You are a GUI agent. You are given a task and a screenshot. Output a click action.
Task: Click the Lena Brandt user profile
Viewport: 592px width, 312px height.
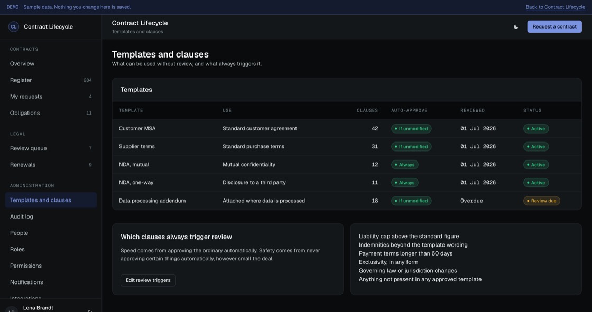(x=38, y=308)
